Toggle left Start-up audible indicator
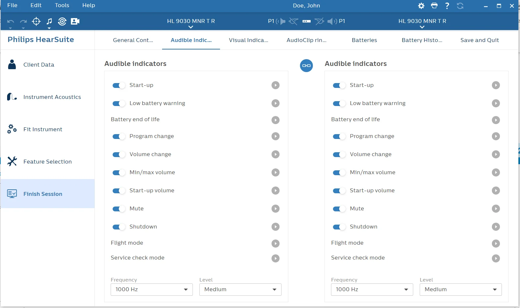Viewport: 520px width, 308px height. point(118,85)
